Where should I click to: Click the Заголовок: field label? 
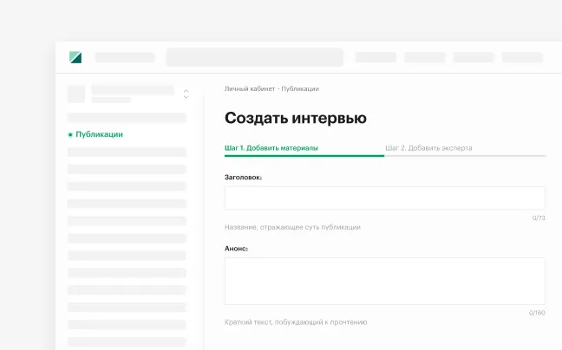[x=243, y=178]
